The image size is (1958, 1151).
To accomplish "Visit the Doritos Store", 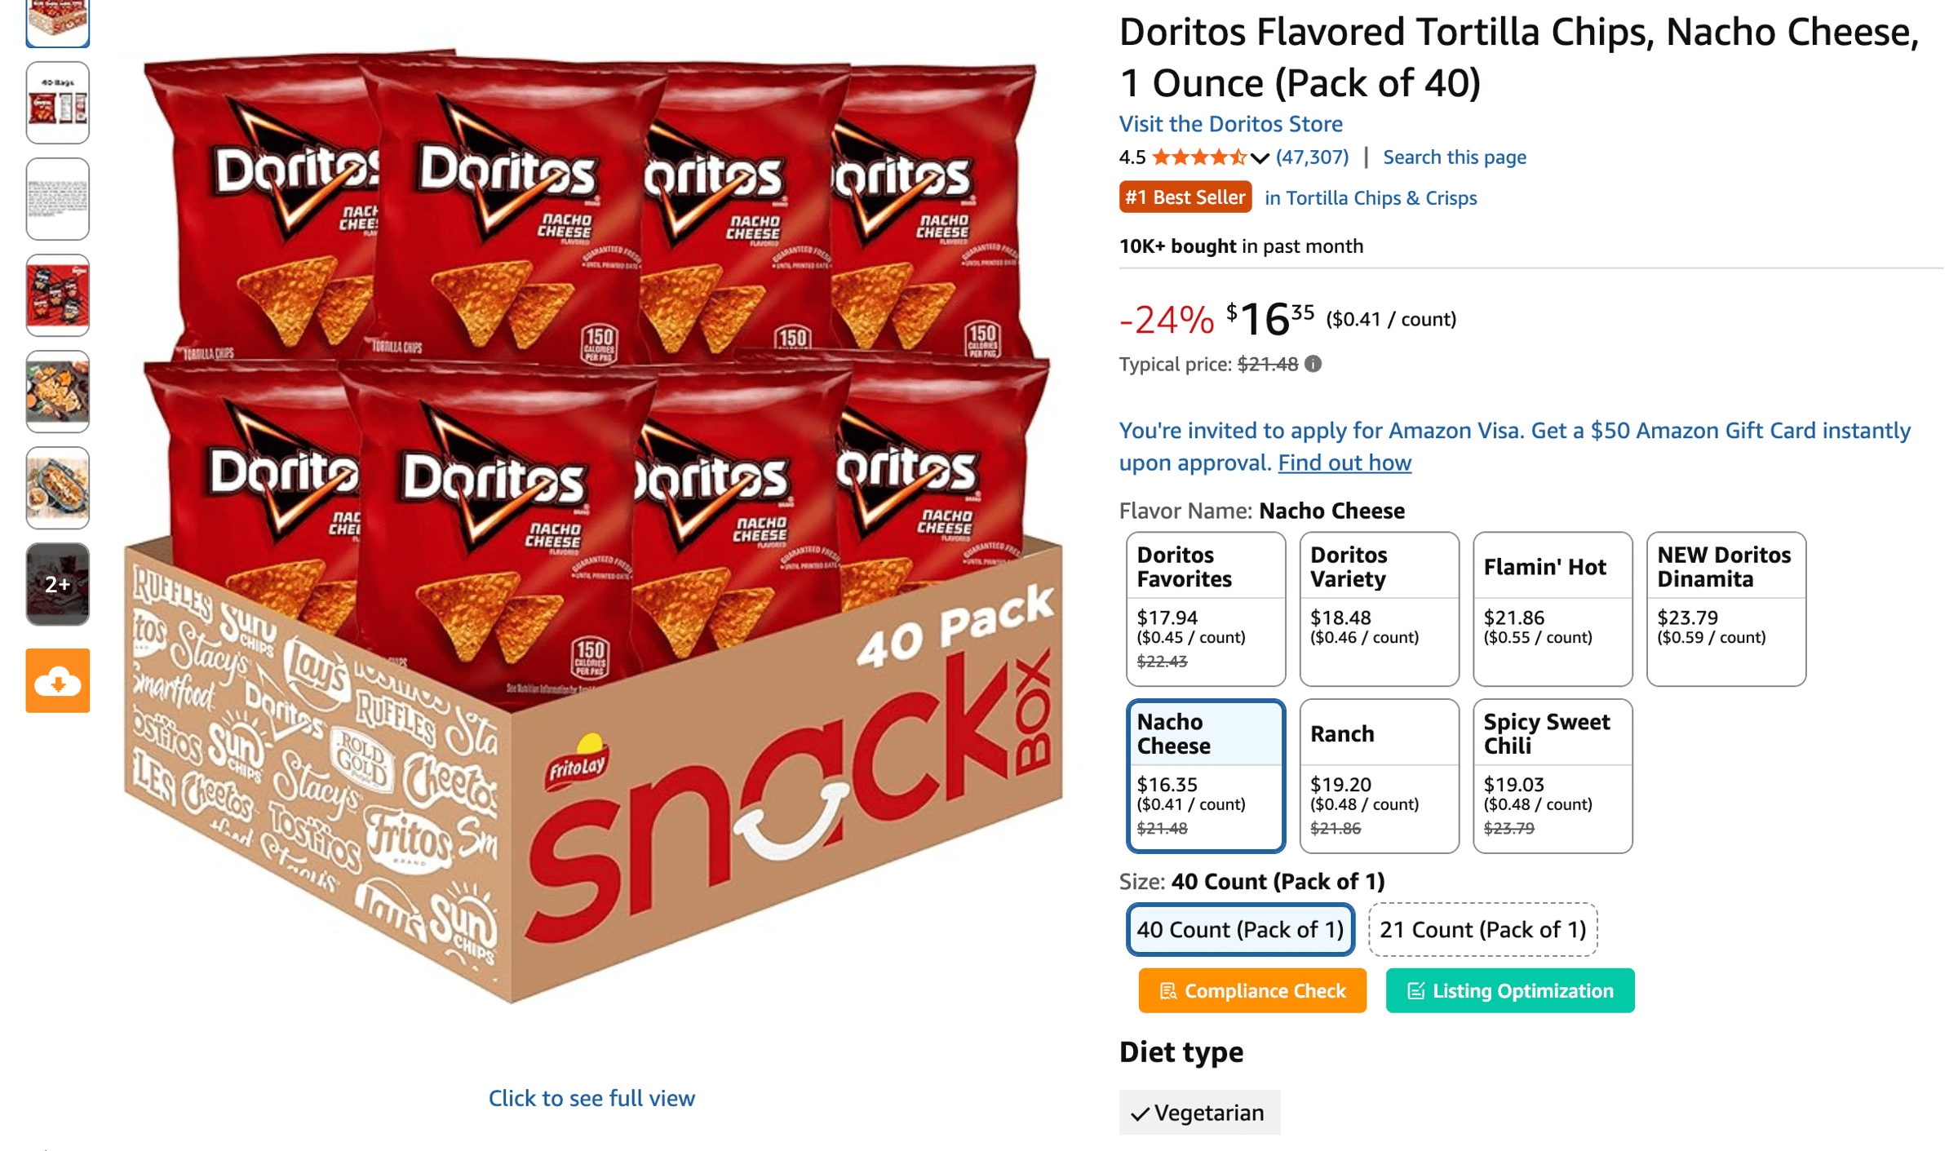I will tap(1230, 124).
